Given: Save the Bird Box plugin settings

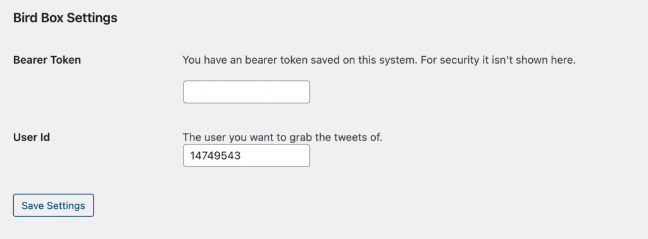Looking at the screenshot, I should click(x=53, y=205).
